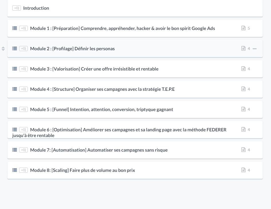Open Module 6 Optimisation title

click(x=119, y=132)
